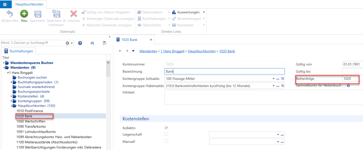Open the Auswertungen dropdown menu
This screenshot has width=363, height=150.
(204, 12)
